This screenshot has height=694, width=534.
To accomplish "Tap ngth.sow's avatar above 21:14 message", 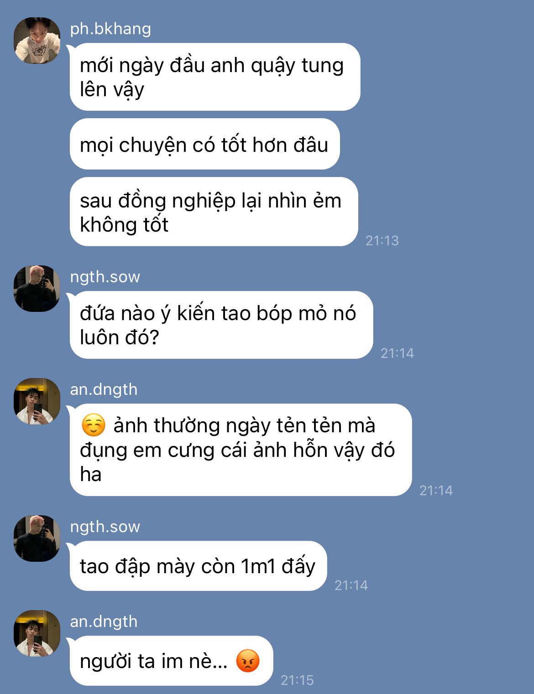I will click(x=37, y=289).
